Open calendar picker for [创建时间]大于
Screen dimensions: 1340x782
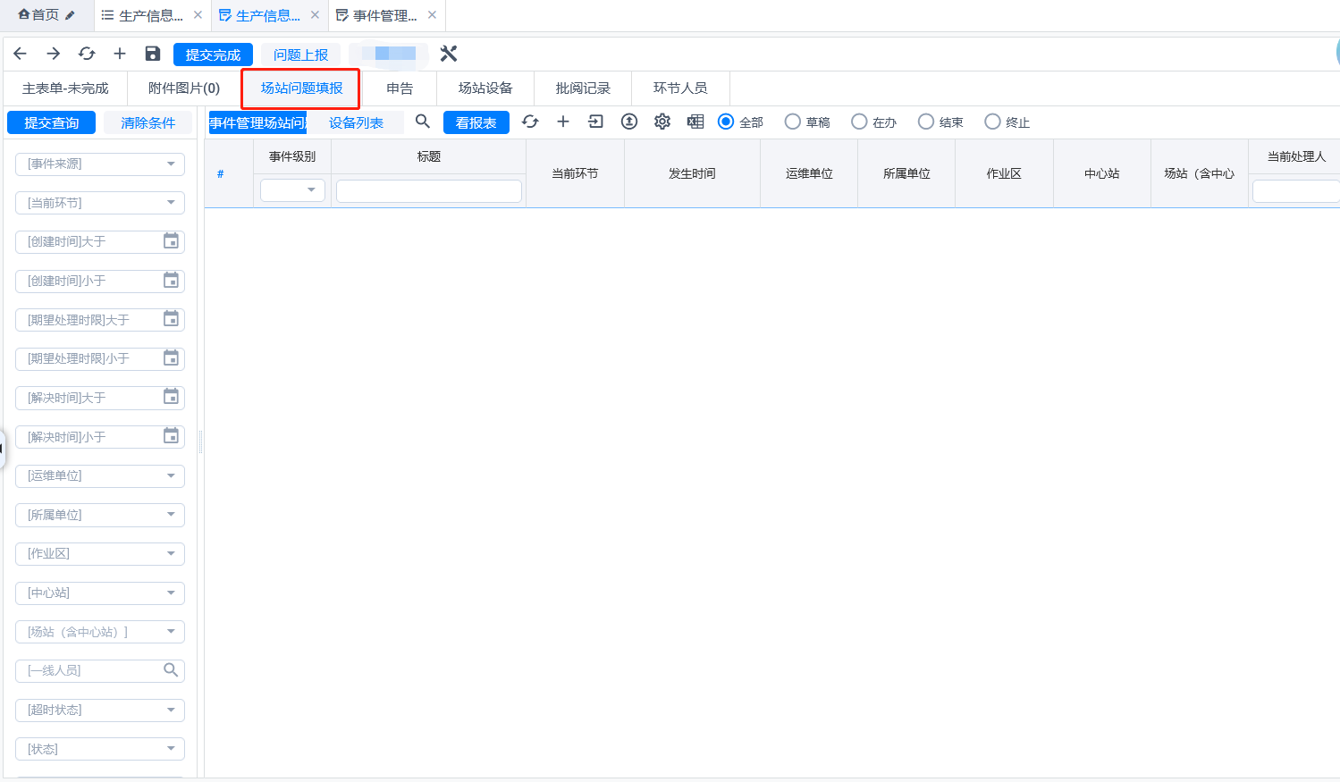[171, 241]
